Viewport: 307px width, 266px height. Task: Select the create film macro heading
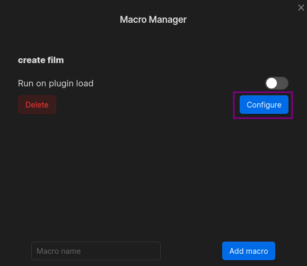pos(41,60)
